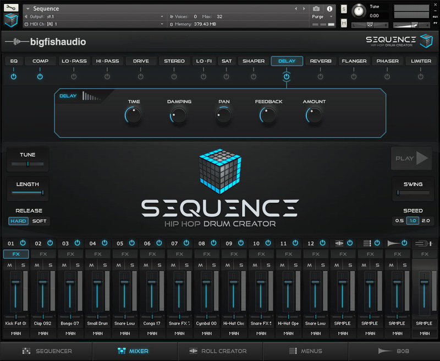This screenshot has width=440, height=361.
Task: Open the wrench instrument options icon
Action: [x=12, y=8]
